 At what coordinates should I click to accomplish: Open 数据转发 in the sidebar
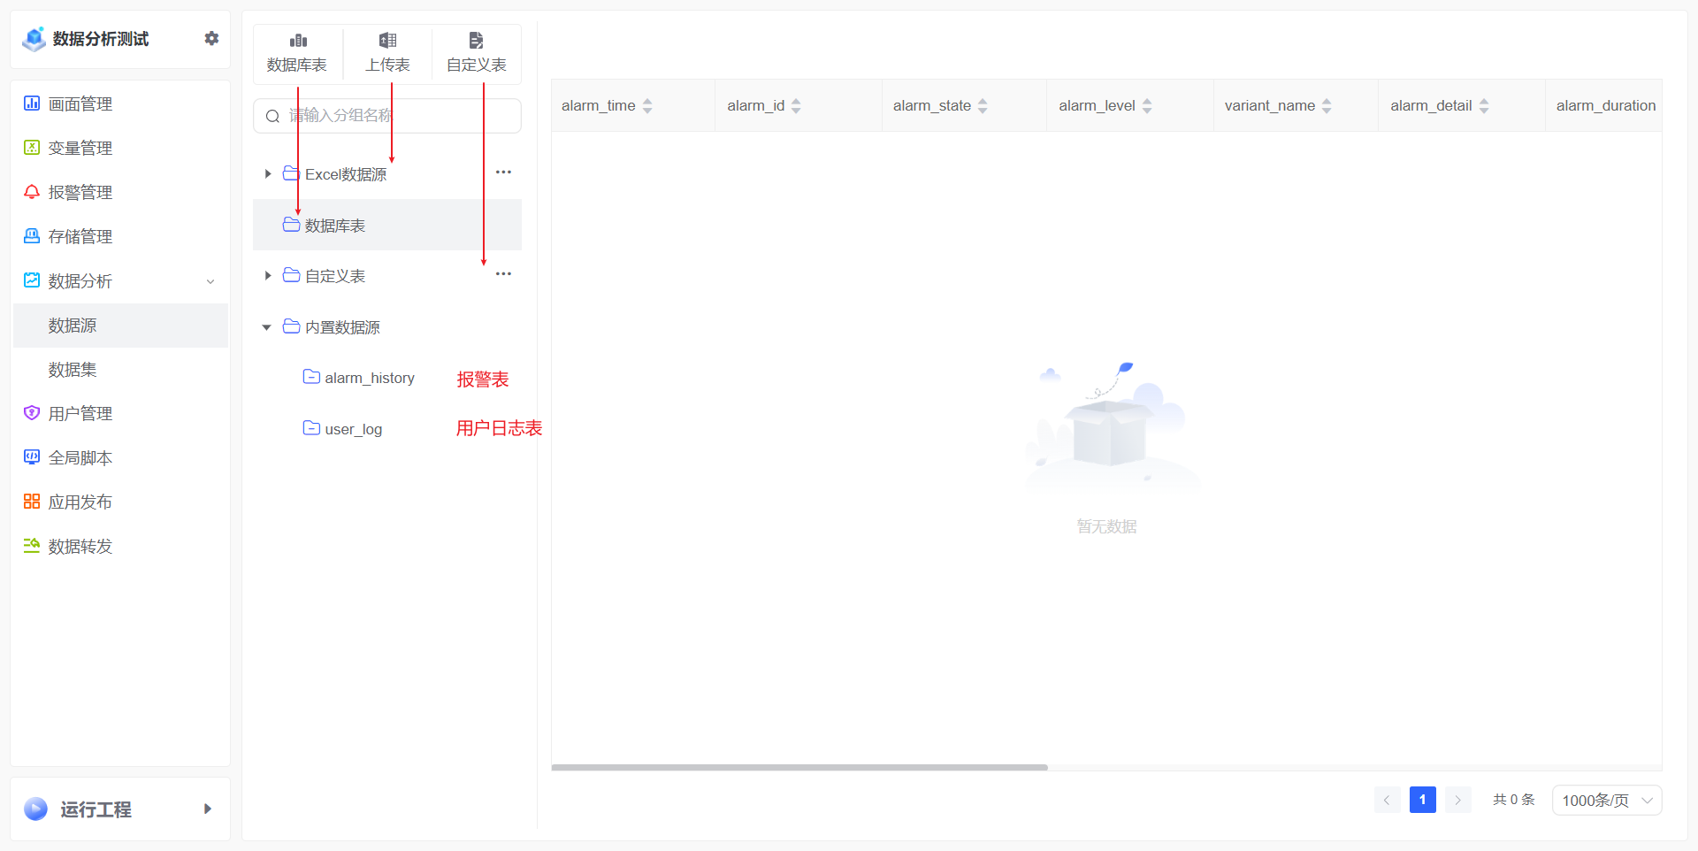click(80, 547)
